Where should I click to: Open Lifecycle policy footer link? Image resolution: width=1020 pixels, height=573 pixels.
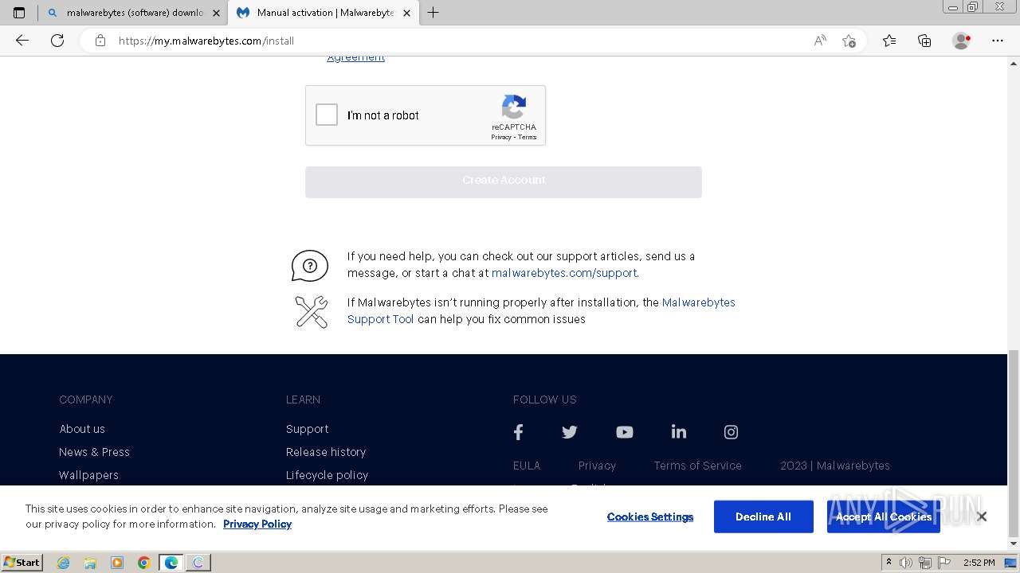click(327, 475)
